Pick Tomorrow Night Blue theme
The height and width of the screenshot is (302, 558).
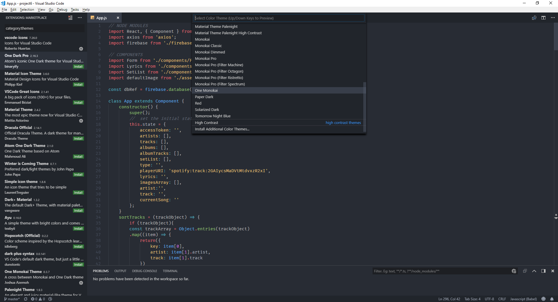click(x=278, y=116)
